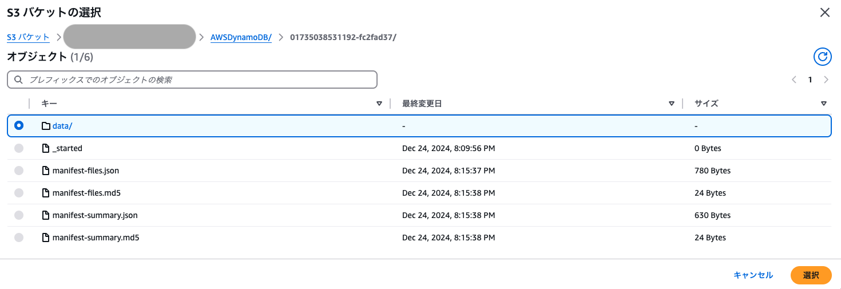This screenshot has height=289, width=841.
Task: Click the refresh objects icon
Action: [x=822, y=56]
